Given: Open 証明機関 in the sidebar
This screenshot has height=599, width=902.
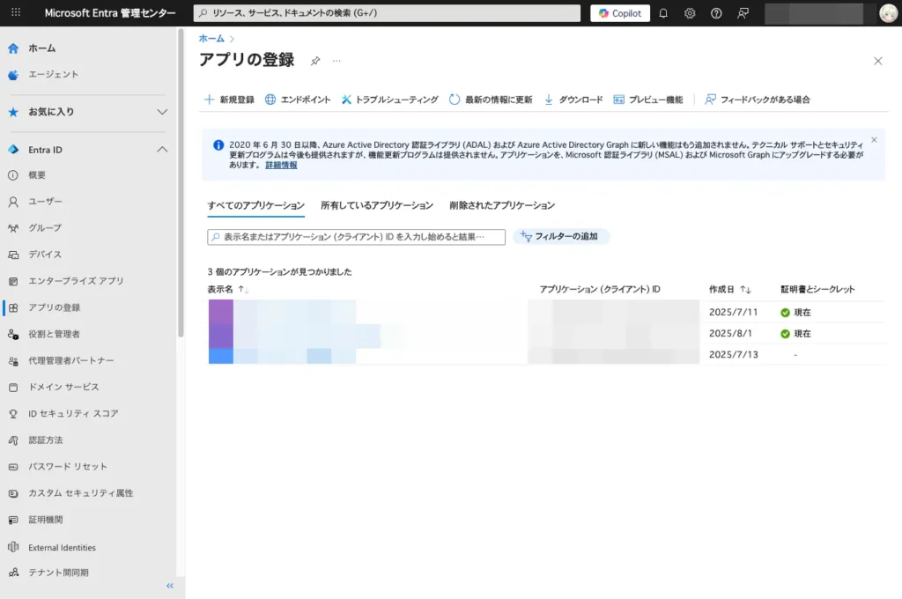Looking at the screenshot, I should pyautogui.click(x=46, y=520).
